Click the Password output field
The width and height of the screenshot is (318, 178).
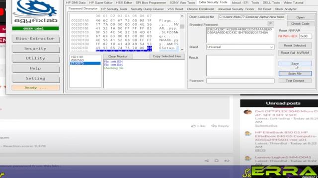240,81
